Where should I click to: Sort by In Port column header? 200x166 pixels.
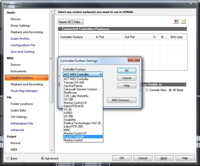109,37
